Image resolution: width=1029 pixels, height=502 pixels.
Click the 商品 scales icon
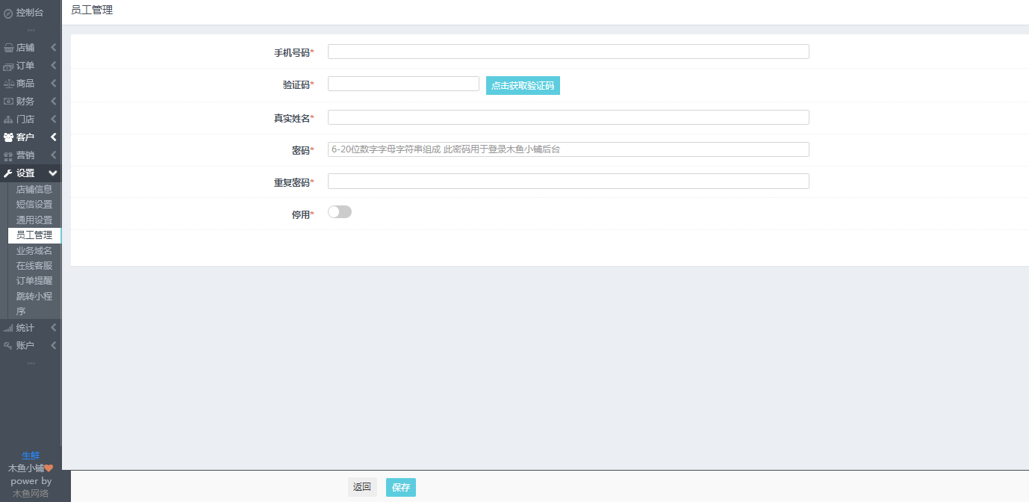8,84
